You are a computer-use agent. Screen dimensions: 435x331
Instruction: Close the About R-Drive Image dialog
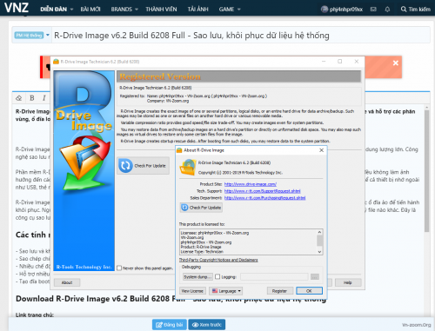(x=321, y=150)
